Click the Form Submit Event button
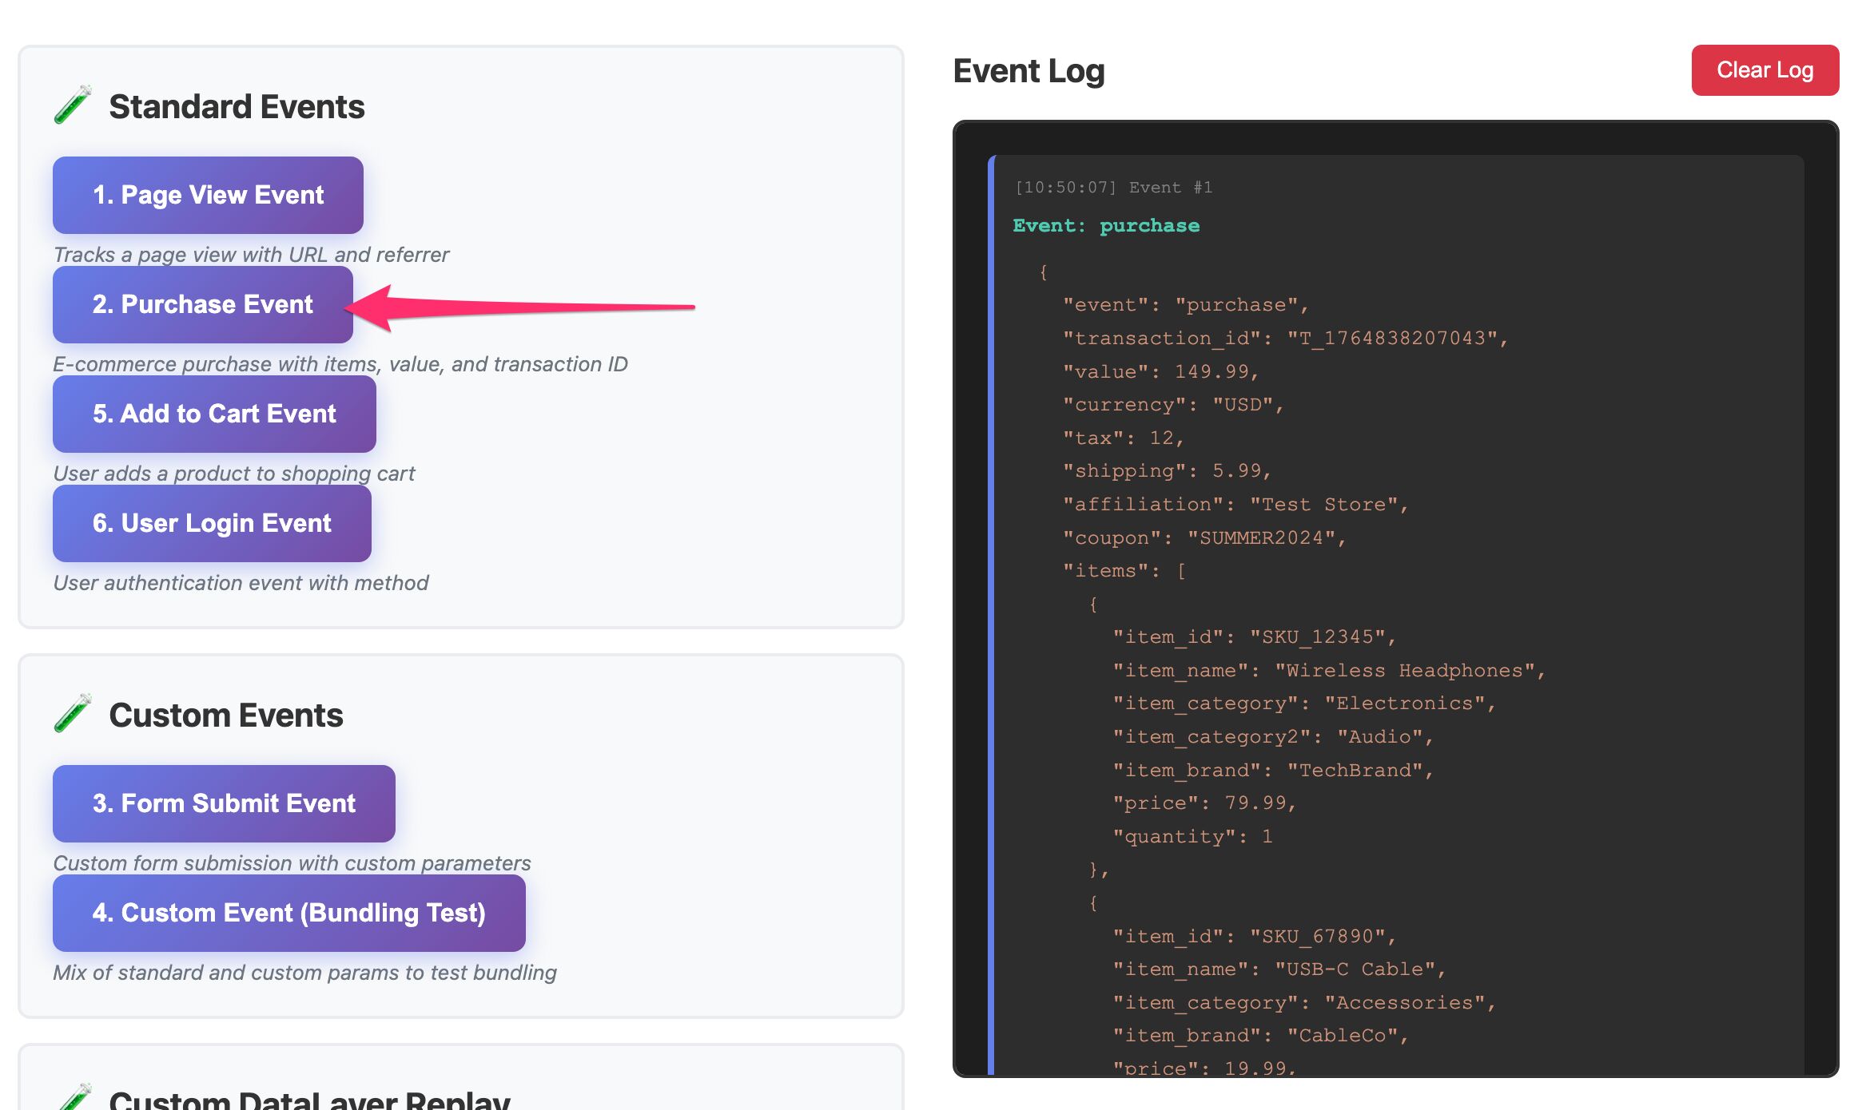Screen dimensions: 1870x1110 tap(224, 803)
